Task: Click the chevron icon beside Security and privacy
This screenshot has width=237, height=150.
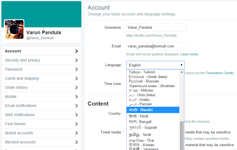Action: [x=76, y=60]
